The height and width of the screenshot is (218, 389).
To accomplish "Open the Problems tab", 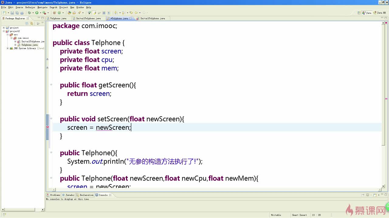I will 53,195.
